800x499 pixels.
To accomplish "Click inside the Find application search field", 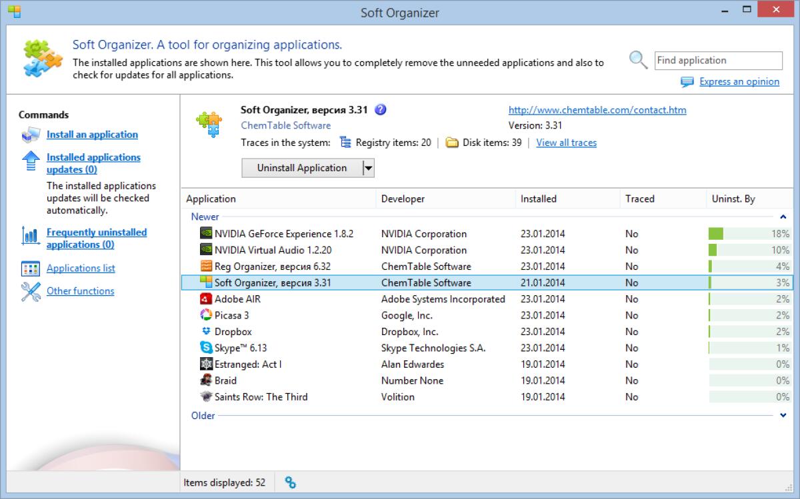I will click(719, 60).
